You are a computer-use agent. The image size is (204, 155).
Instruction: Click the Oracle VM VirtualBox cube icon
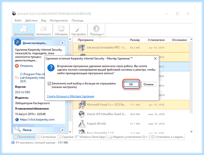pyautogui.click(x=82, y=114)
